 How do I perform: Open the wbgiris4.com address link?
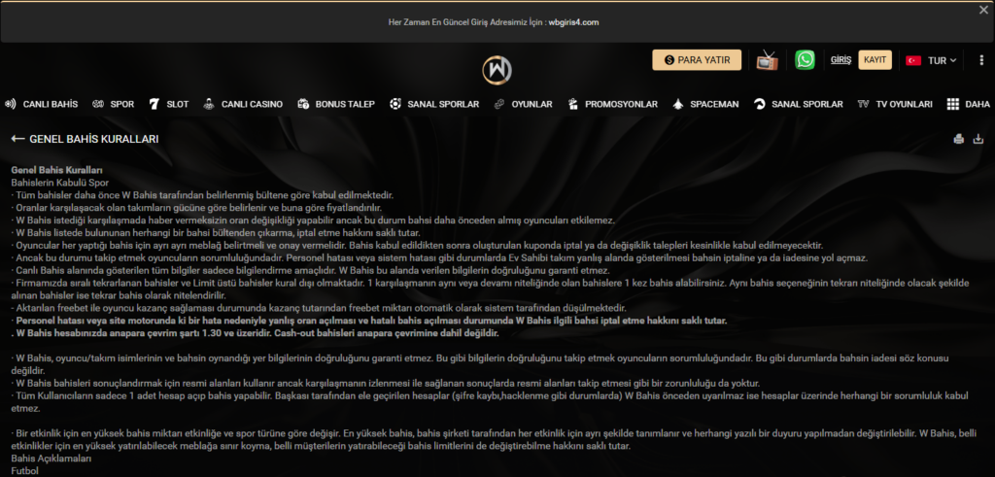pyautogui.click(x=573, y=22)
